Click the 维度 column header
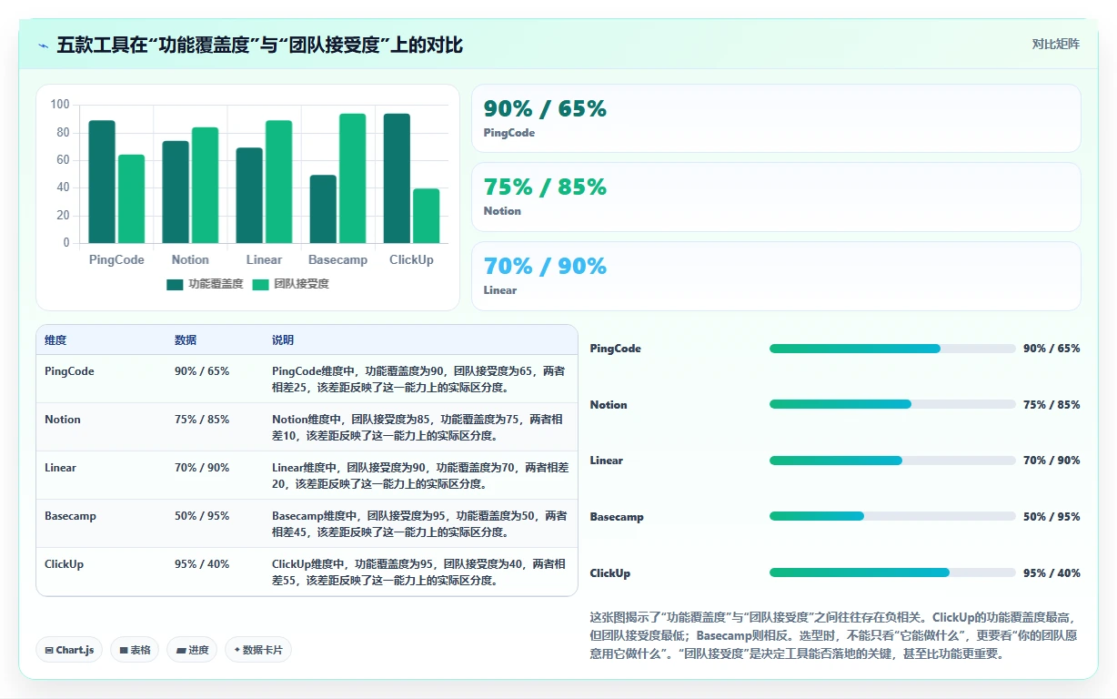 click(x=55, y=340)
